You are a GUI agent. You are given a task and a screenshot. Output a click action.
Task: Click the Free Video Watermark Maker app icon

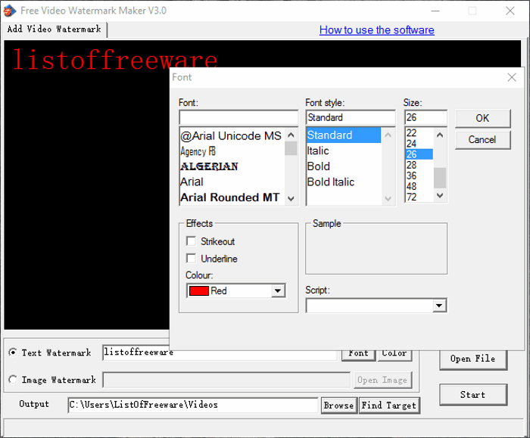pyautogui.click(x=9, y=11)
